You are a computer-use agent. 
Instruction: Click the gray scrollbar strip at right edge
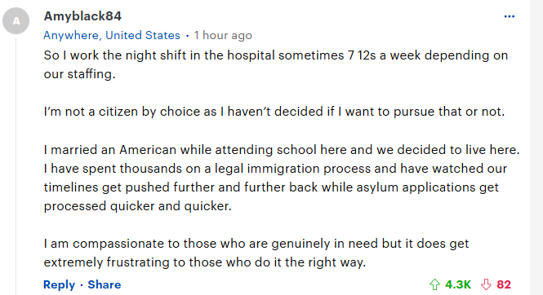tap(536, 147)
